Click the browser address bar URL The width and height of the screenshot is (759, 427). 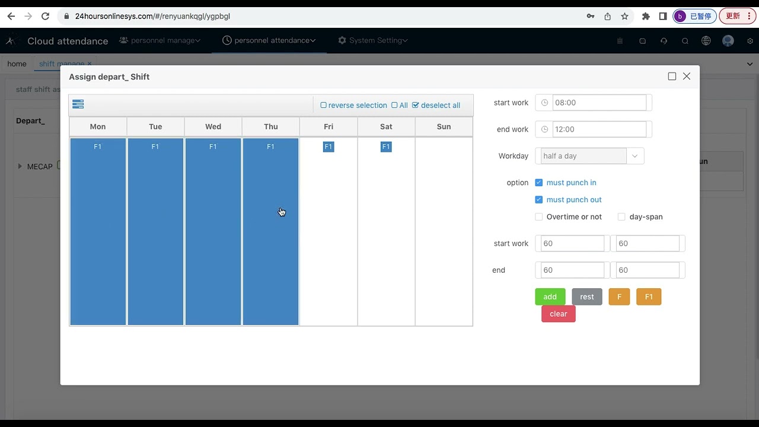[152, 16]
